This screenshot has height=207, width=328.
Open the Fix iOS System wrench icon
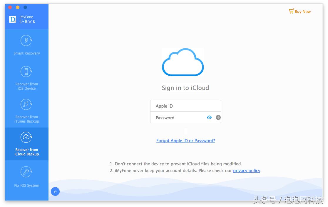26,172
